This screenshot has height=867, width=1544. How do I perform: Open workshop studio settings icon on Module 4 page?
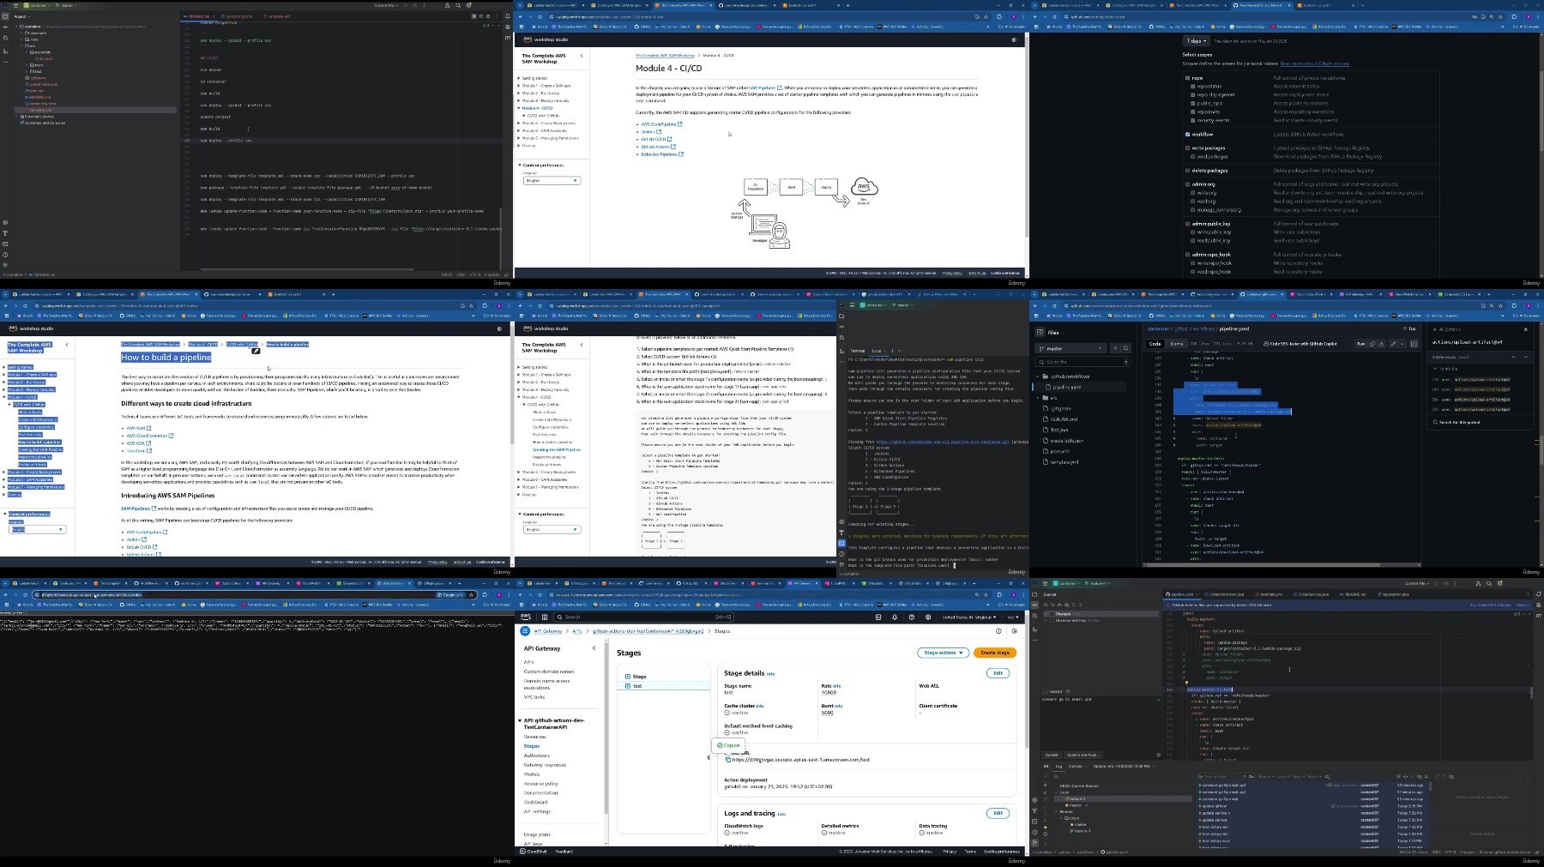coord(1014,39)
